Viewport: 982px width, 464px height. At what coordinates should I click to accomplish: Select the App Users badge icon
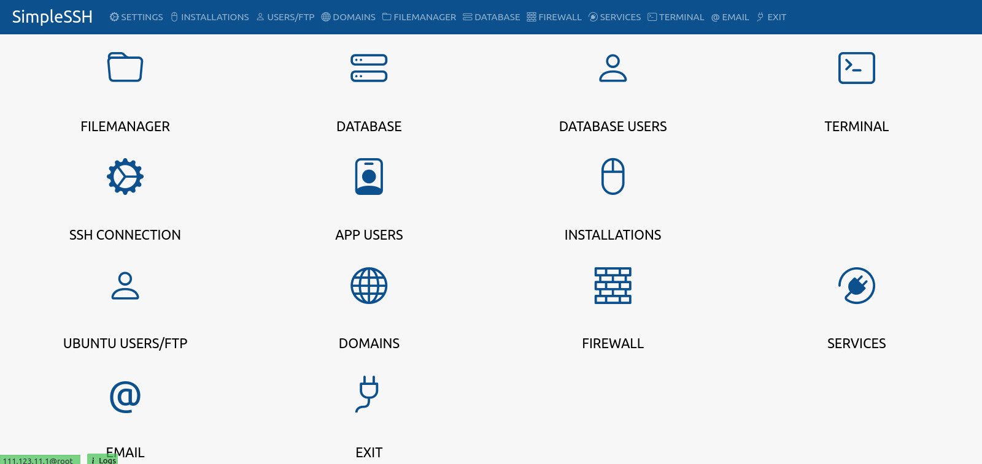pyautogui.click(x=369, y=177)
